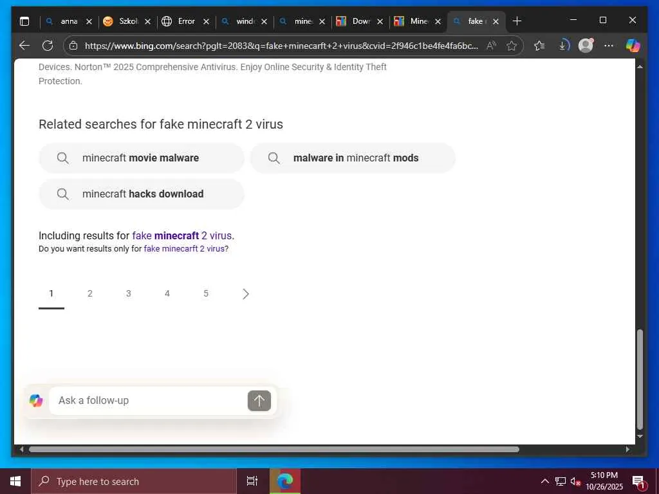
Task: Click the taskbar 'Type here to search' box
Action: click(x=134, y=481)
